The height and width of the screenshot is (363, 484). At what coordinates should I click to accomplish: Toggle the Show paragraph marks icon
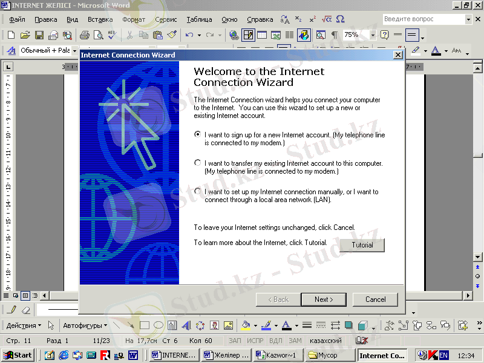click(335, 35)
